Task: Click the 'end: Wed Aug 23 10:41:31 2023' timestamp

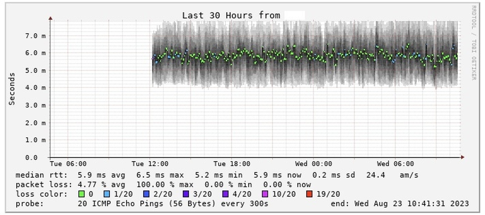Action: (400, 204)
